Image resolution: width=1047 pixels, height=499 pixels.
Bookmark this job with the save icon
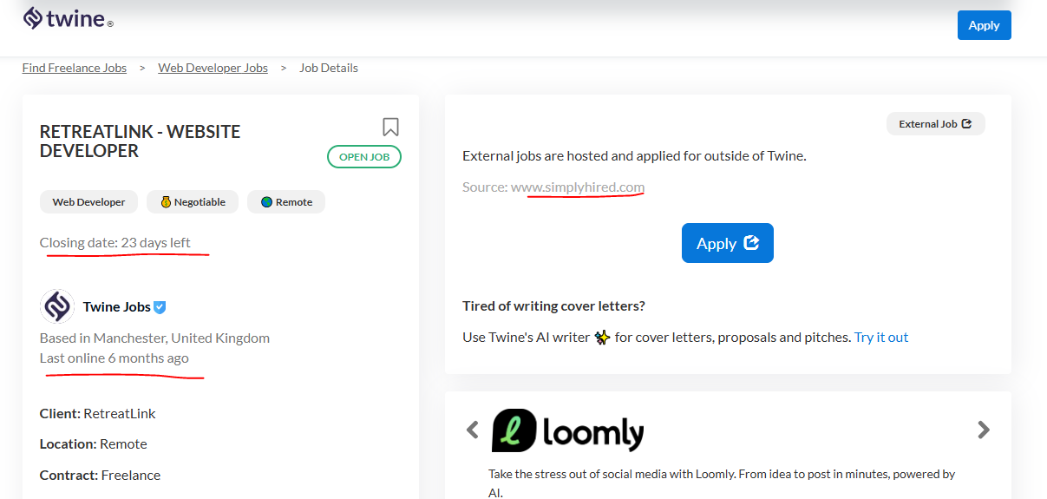click(x=390, y=128)
